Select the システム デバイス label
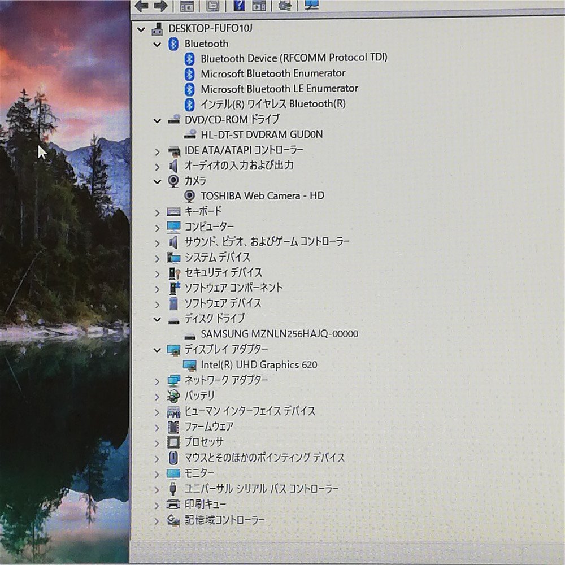Viewport: 565px width, 565px height. tap(217, 257)
